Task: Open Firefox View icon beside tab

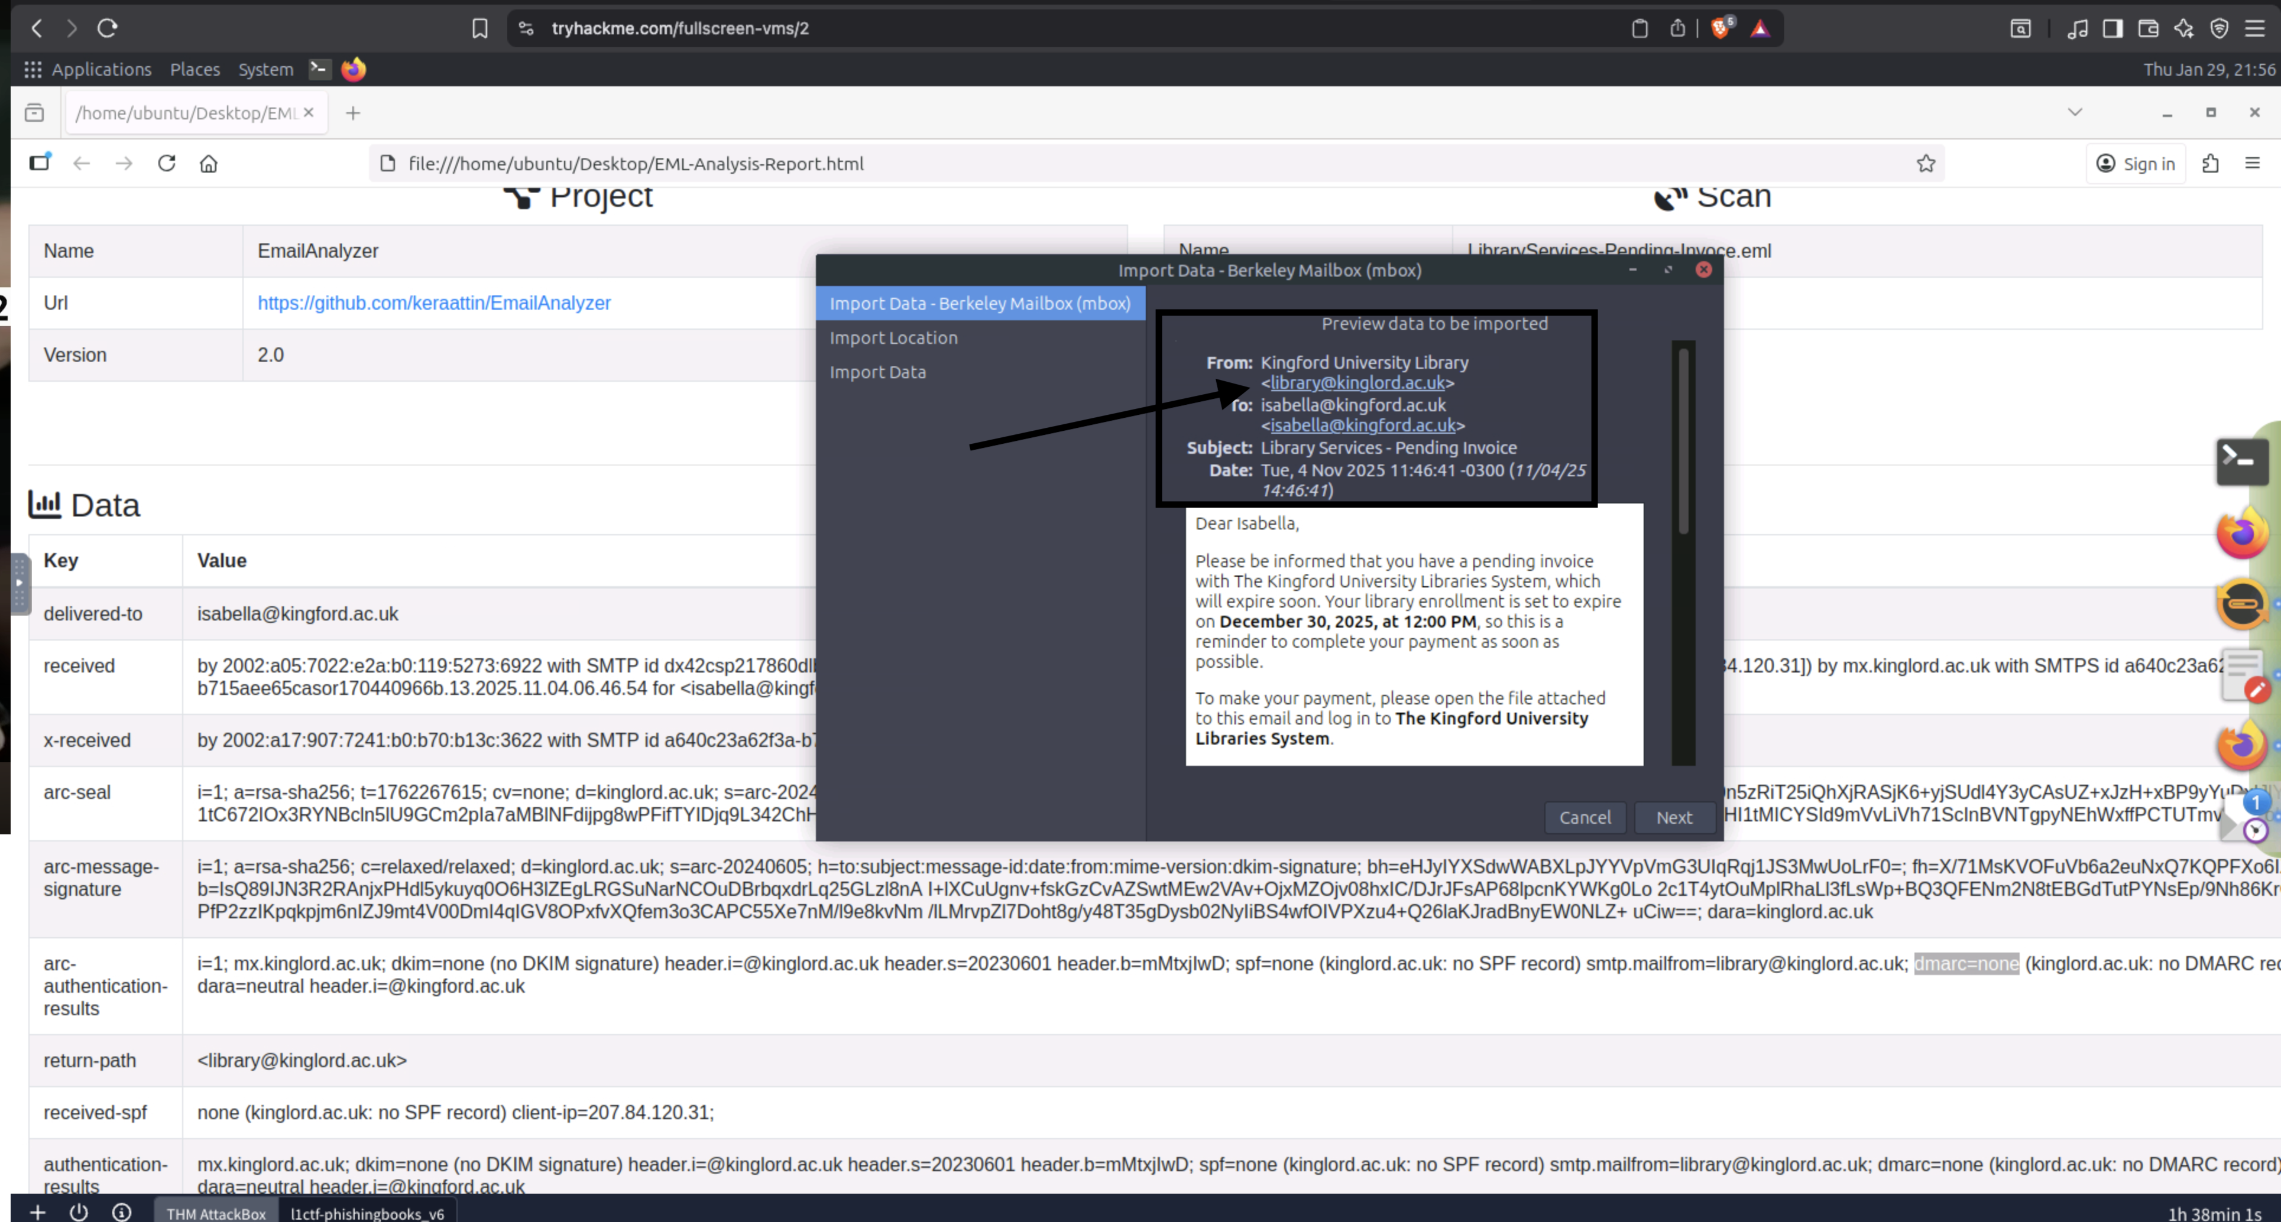Action: coord(34,113)
